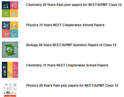124x97 pixels.
Task: Open Chemistry 31 Years NEET Chapterwise Solved Papers
Action: (x=67, y=65)
